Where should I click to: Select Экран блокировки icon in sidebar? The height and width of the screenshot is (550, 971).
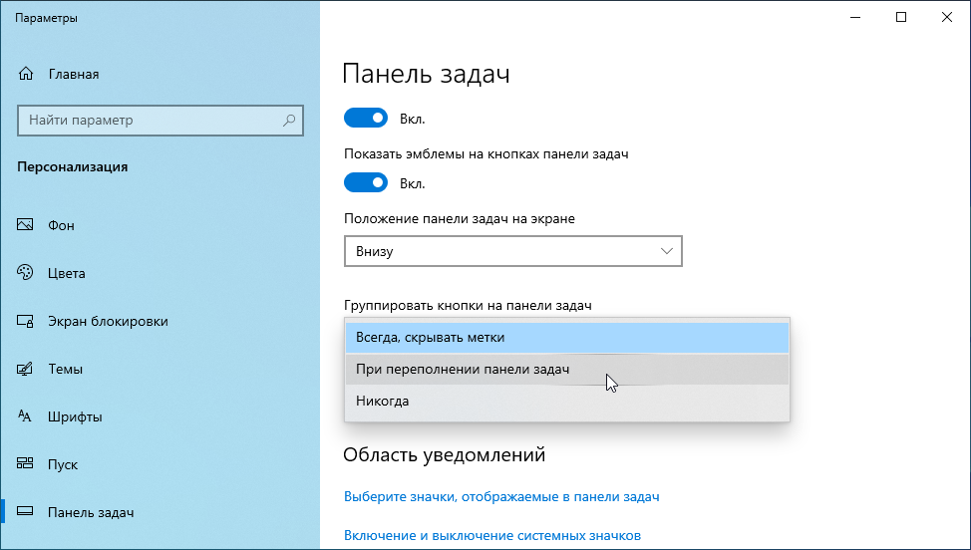pyautogui.click(x=27, y=321)
